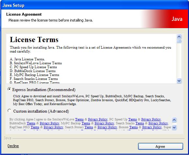This screenshot has height=155, width=189.
Task: Click 'E. MyPC Backup License Terms' line
Action: point(35,75)
